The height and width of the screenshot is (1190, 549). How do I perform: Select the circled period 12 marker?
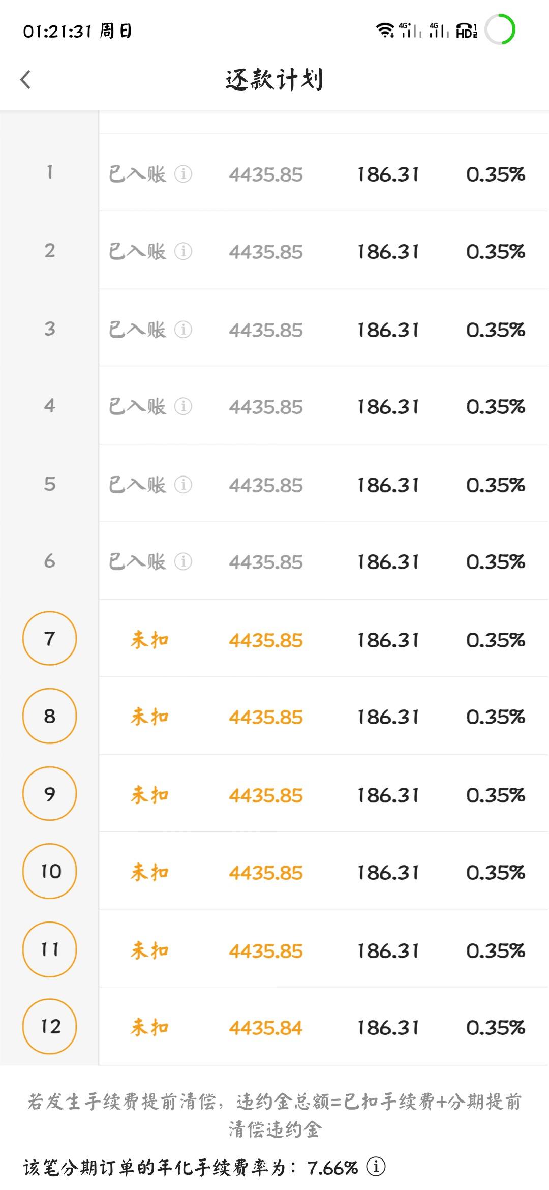click(x=49, y=1026)
